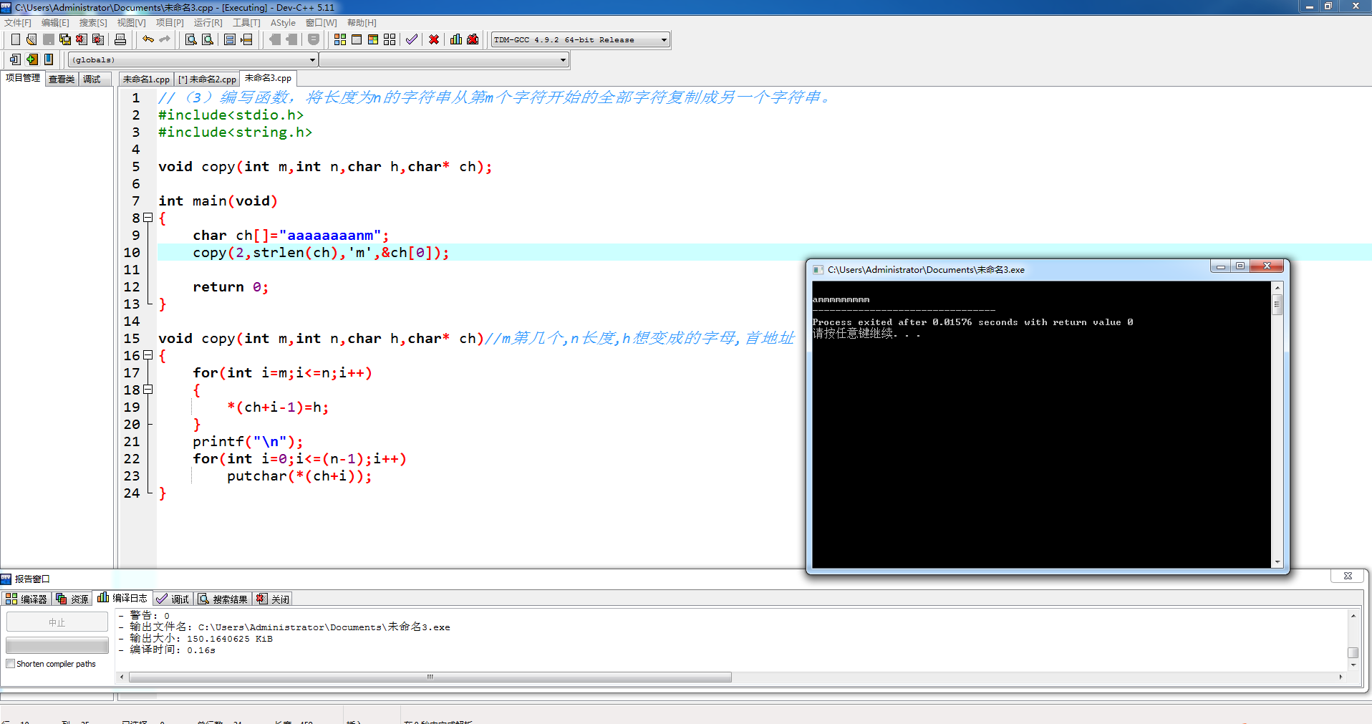
Task: Close the 报告窗口 panel with its X
Action: click(x=1348, y=576)
